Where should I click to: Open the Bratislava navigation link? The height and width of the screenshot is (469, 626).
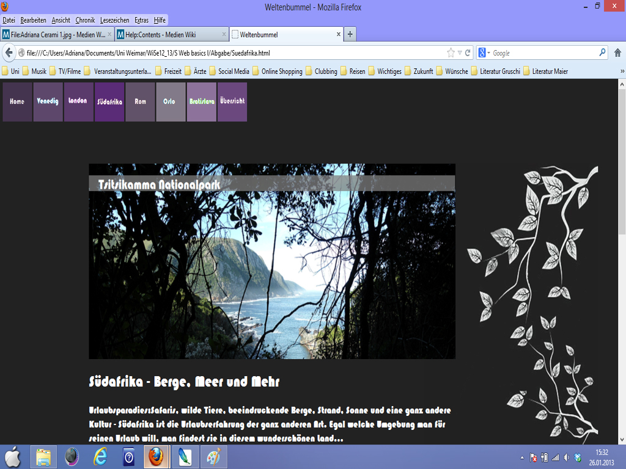click(201, 102)
